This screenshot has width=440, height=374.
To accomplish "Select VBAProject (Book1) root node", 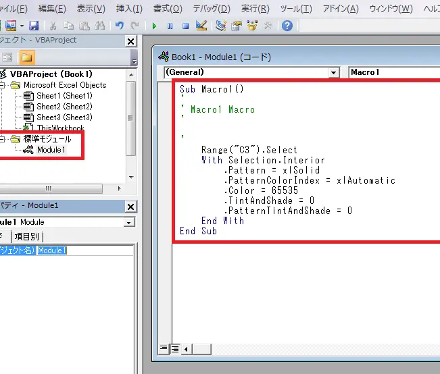I will [51, 74].
